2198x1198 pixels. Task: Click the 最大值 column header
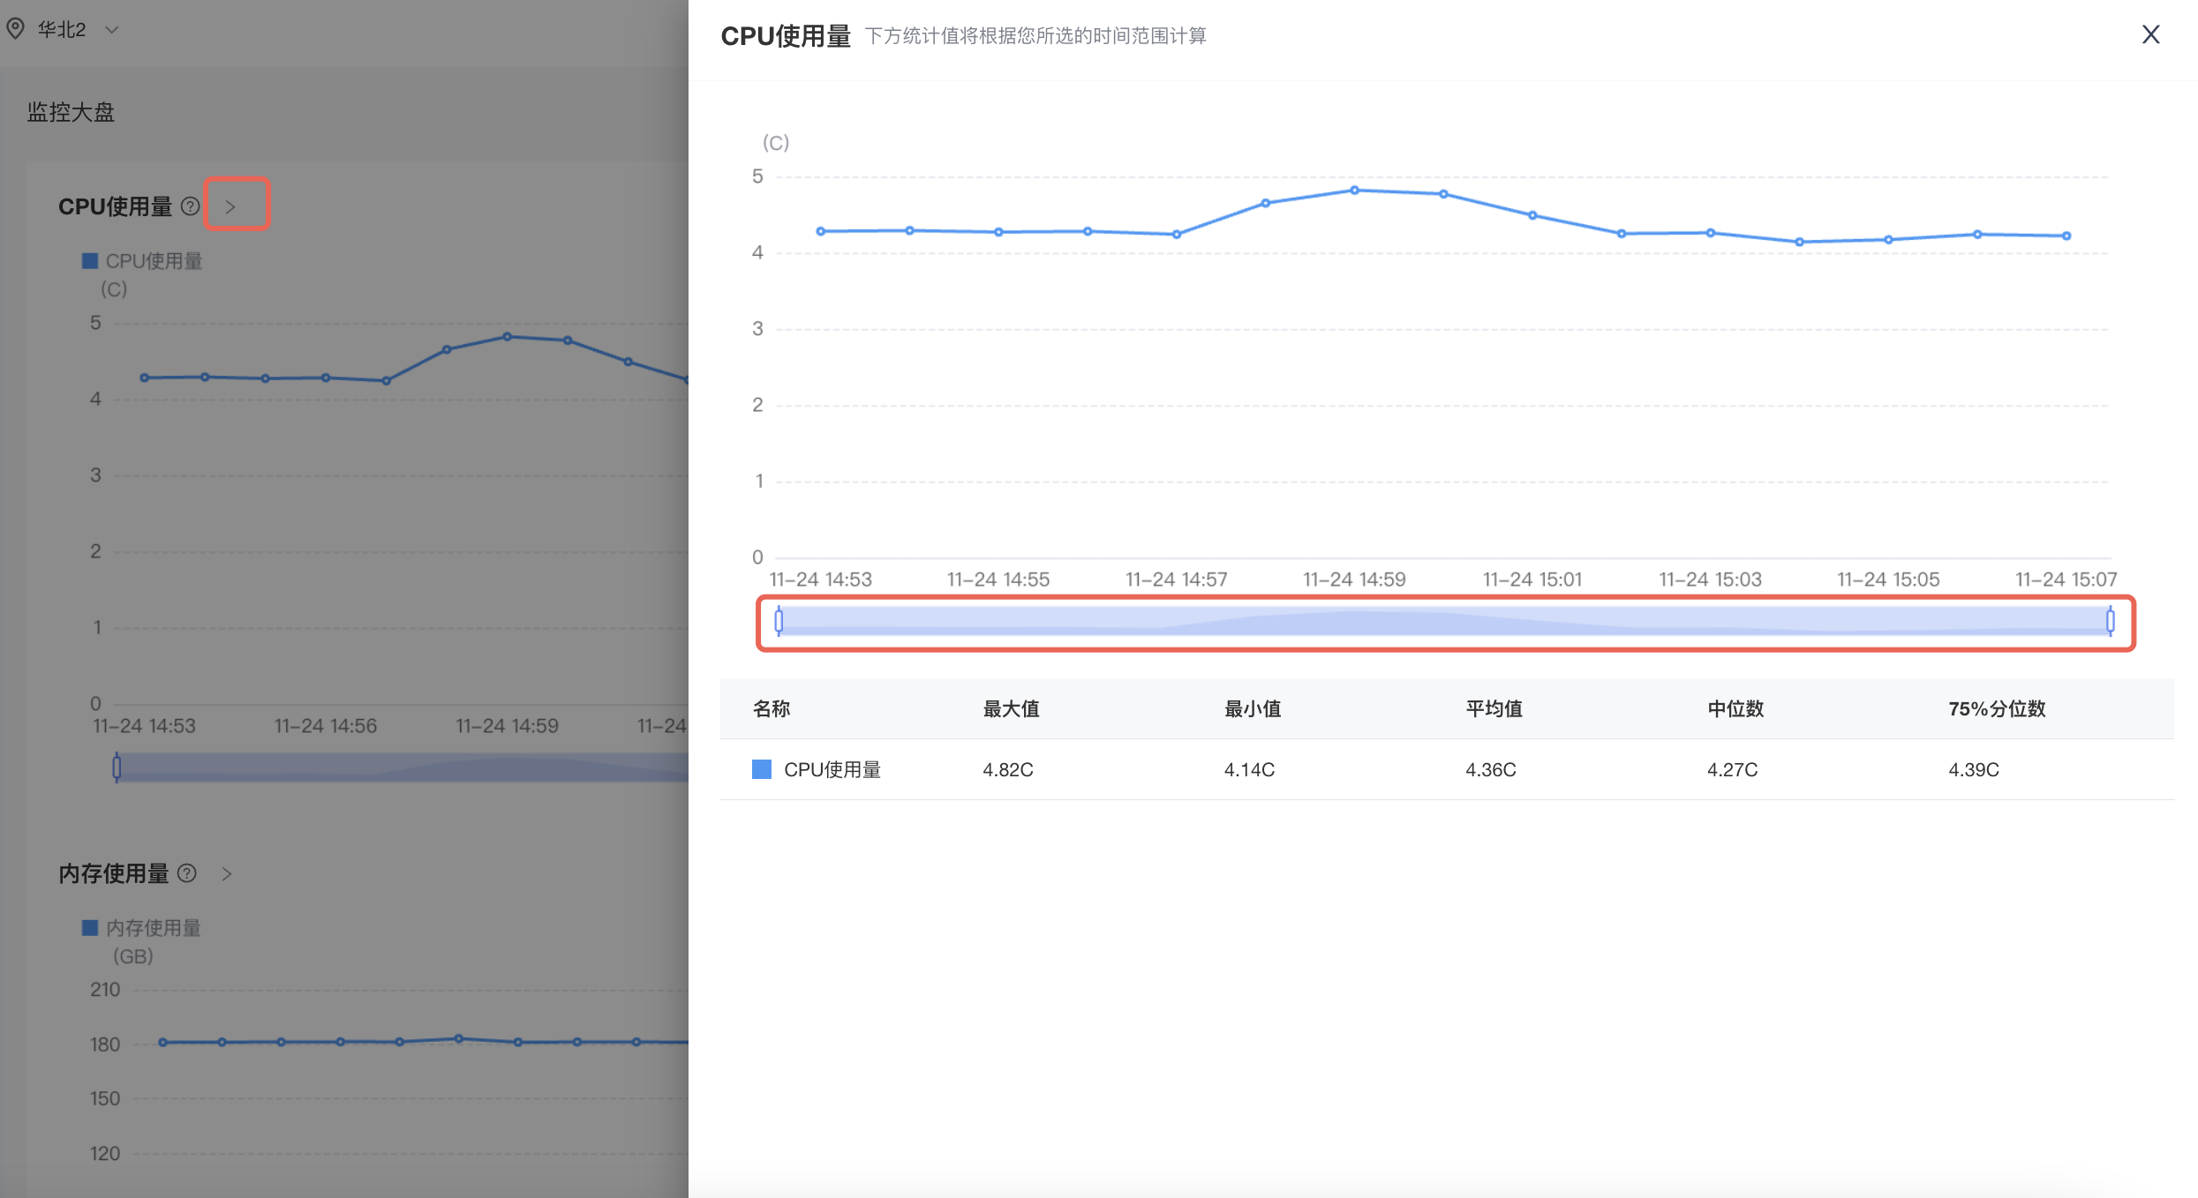(x=1011, y=708)
